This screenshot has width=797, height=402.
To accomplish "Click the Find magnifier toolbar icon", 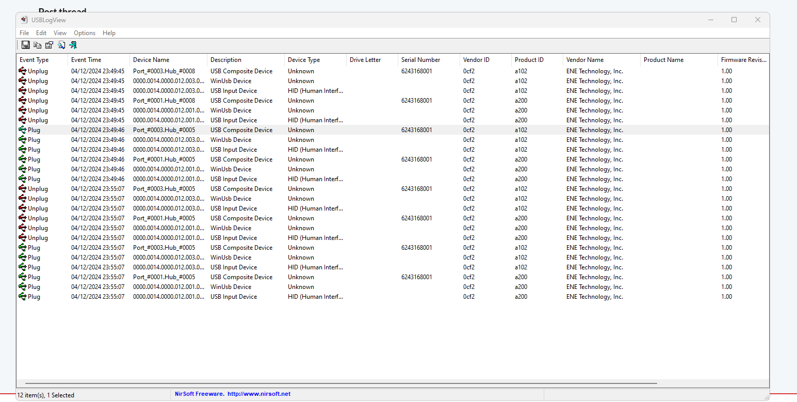I will coord(61,45).
